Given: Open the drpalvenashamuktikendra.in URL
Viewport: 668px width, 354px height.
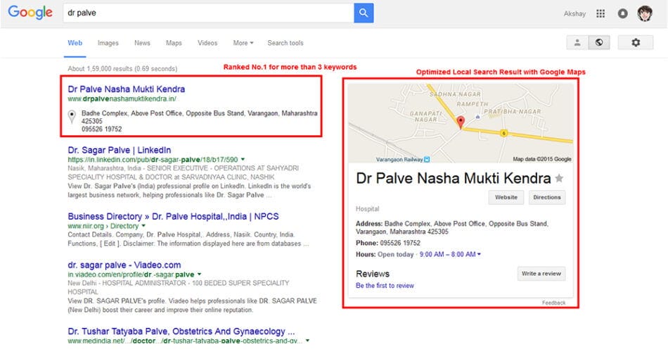Looking at the screenshot, I should 122,99.
